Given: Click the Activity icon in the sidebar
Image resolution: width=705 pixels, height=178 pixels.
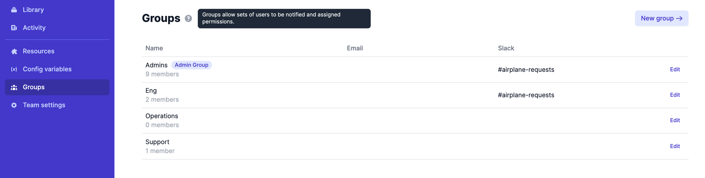Looking at the screenshot, I should pos(14,28).
